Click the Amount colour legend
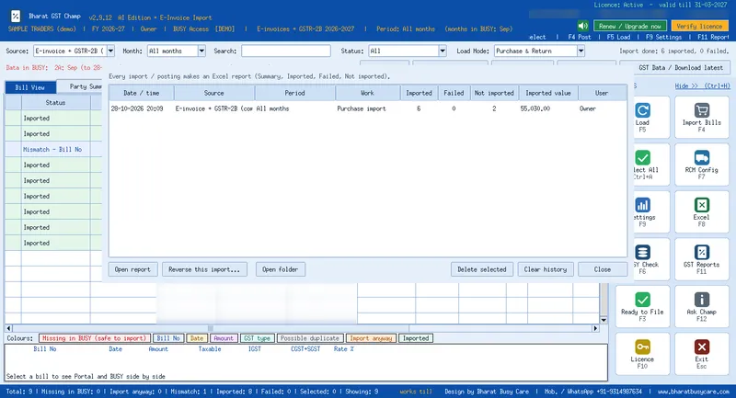Screen dimensions: 736x398 tap(224, 338)
